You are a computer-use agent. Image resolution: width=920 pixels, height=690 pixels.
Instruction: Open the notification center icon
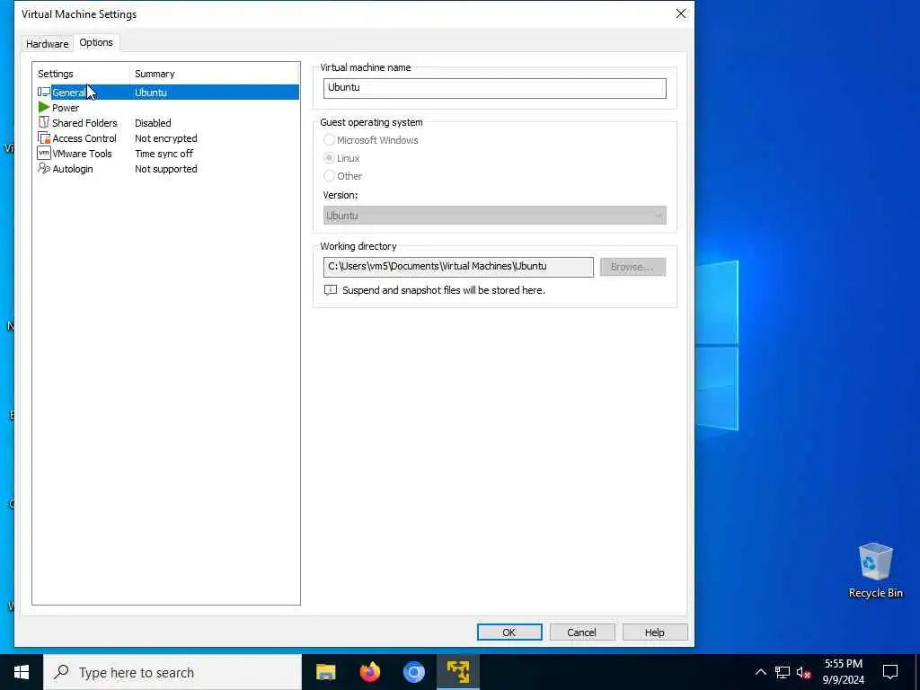click(890, 672)
